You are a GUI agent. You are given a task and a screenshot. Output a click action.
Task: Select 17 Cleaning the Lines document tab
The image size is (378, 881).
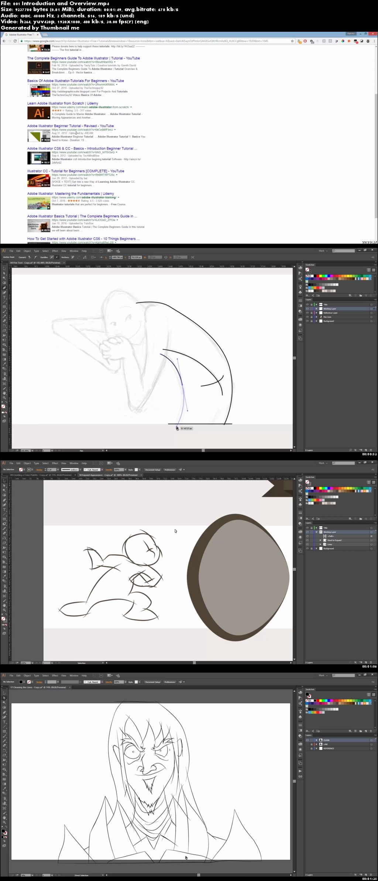tap(38, 687)
